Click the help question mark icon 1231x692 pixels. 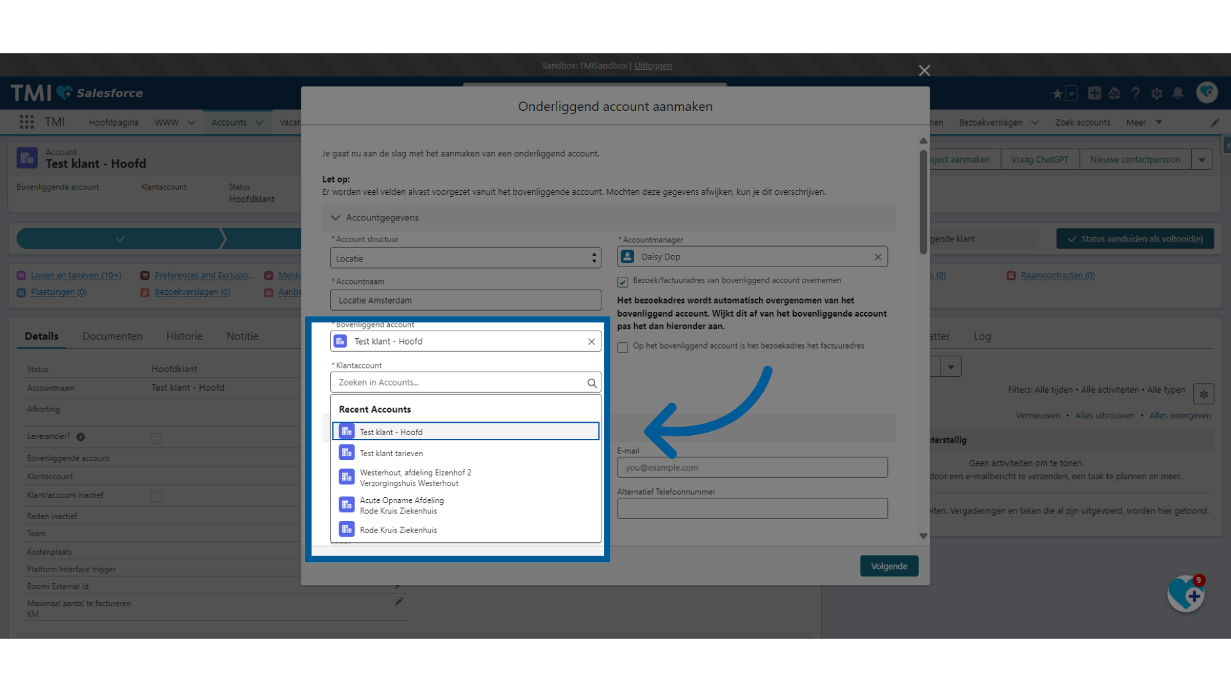[1135, 94]
